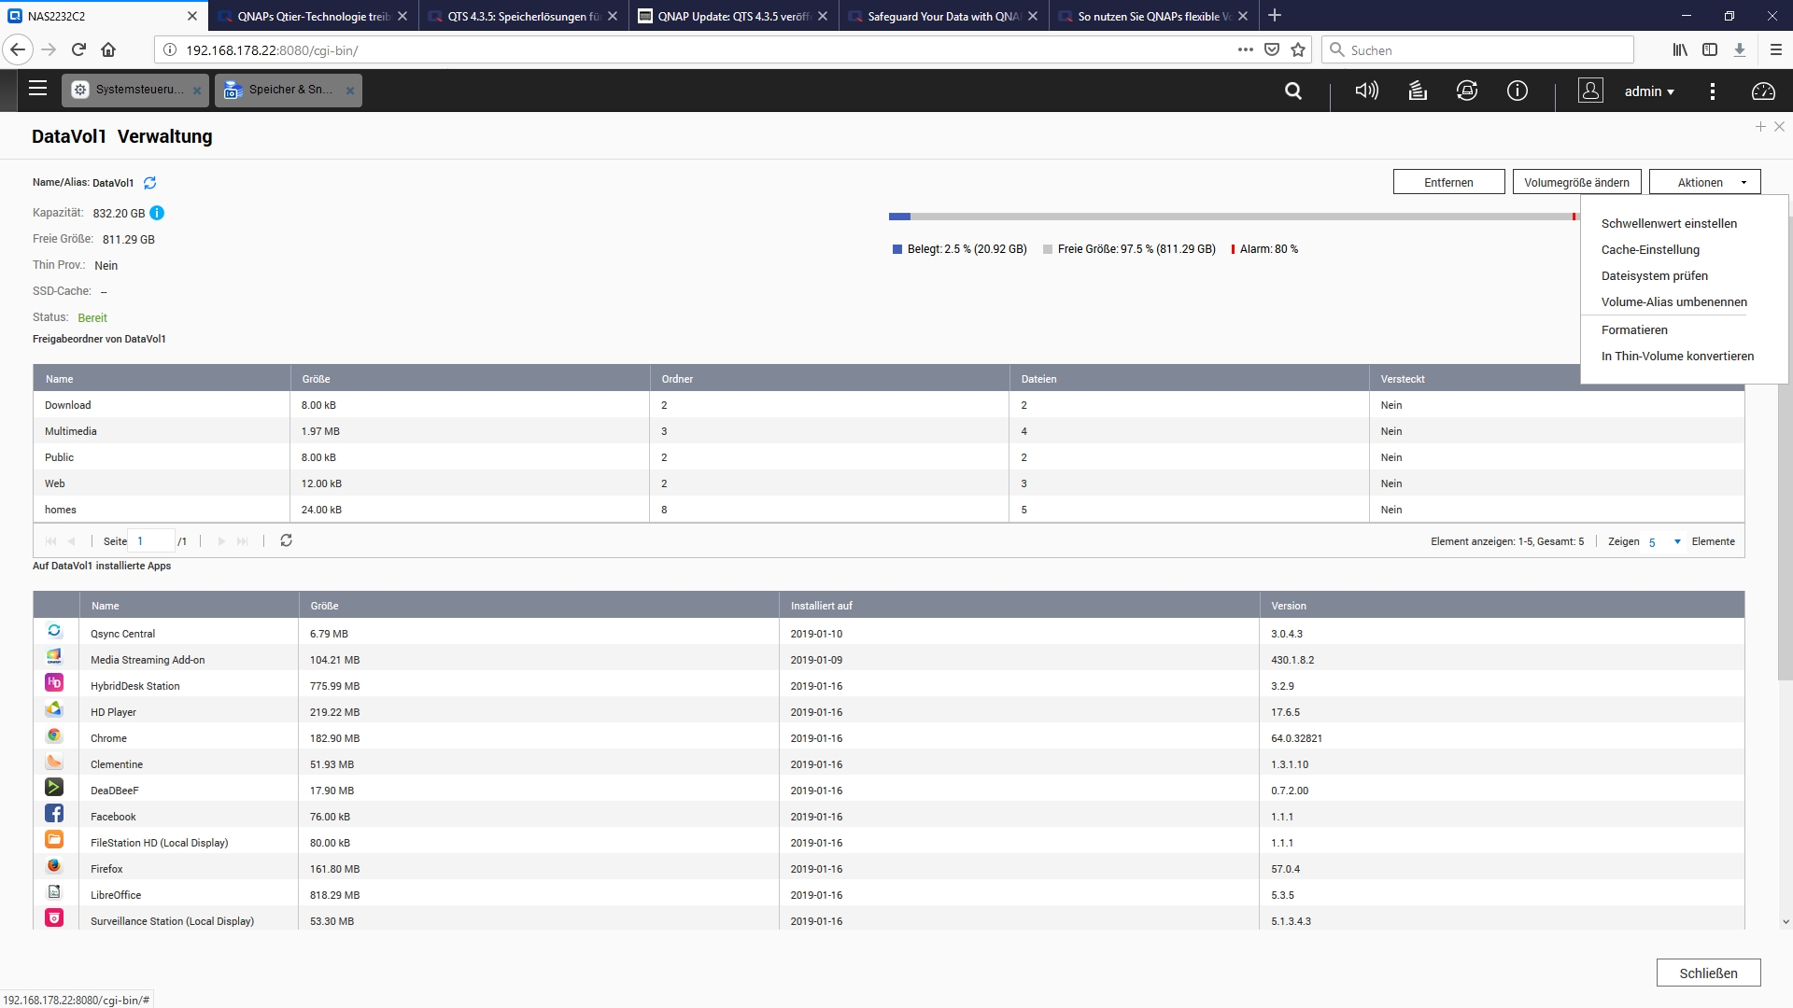This screenshot has height=1008, width=1793.
Task: Open external devices sync icon
Action: coord(1467,91)
